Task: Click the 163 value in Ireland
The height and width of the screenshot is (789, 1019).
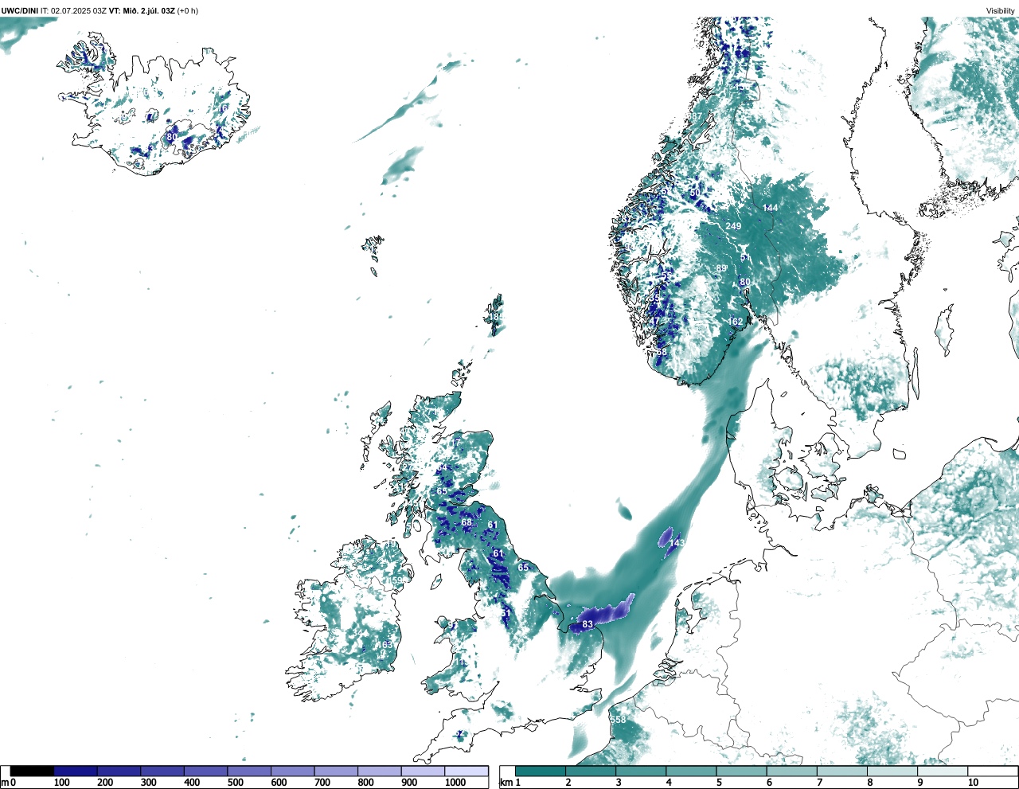Action: 385,645
